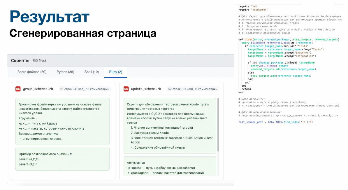Click the 'test_scheme_path = ARGV' code line
Viewport: 348px width, 190px height.
[x=275, y=122]
